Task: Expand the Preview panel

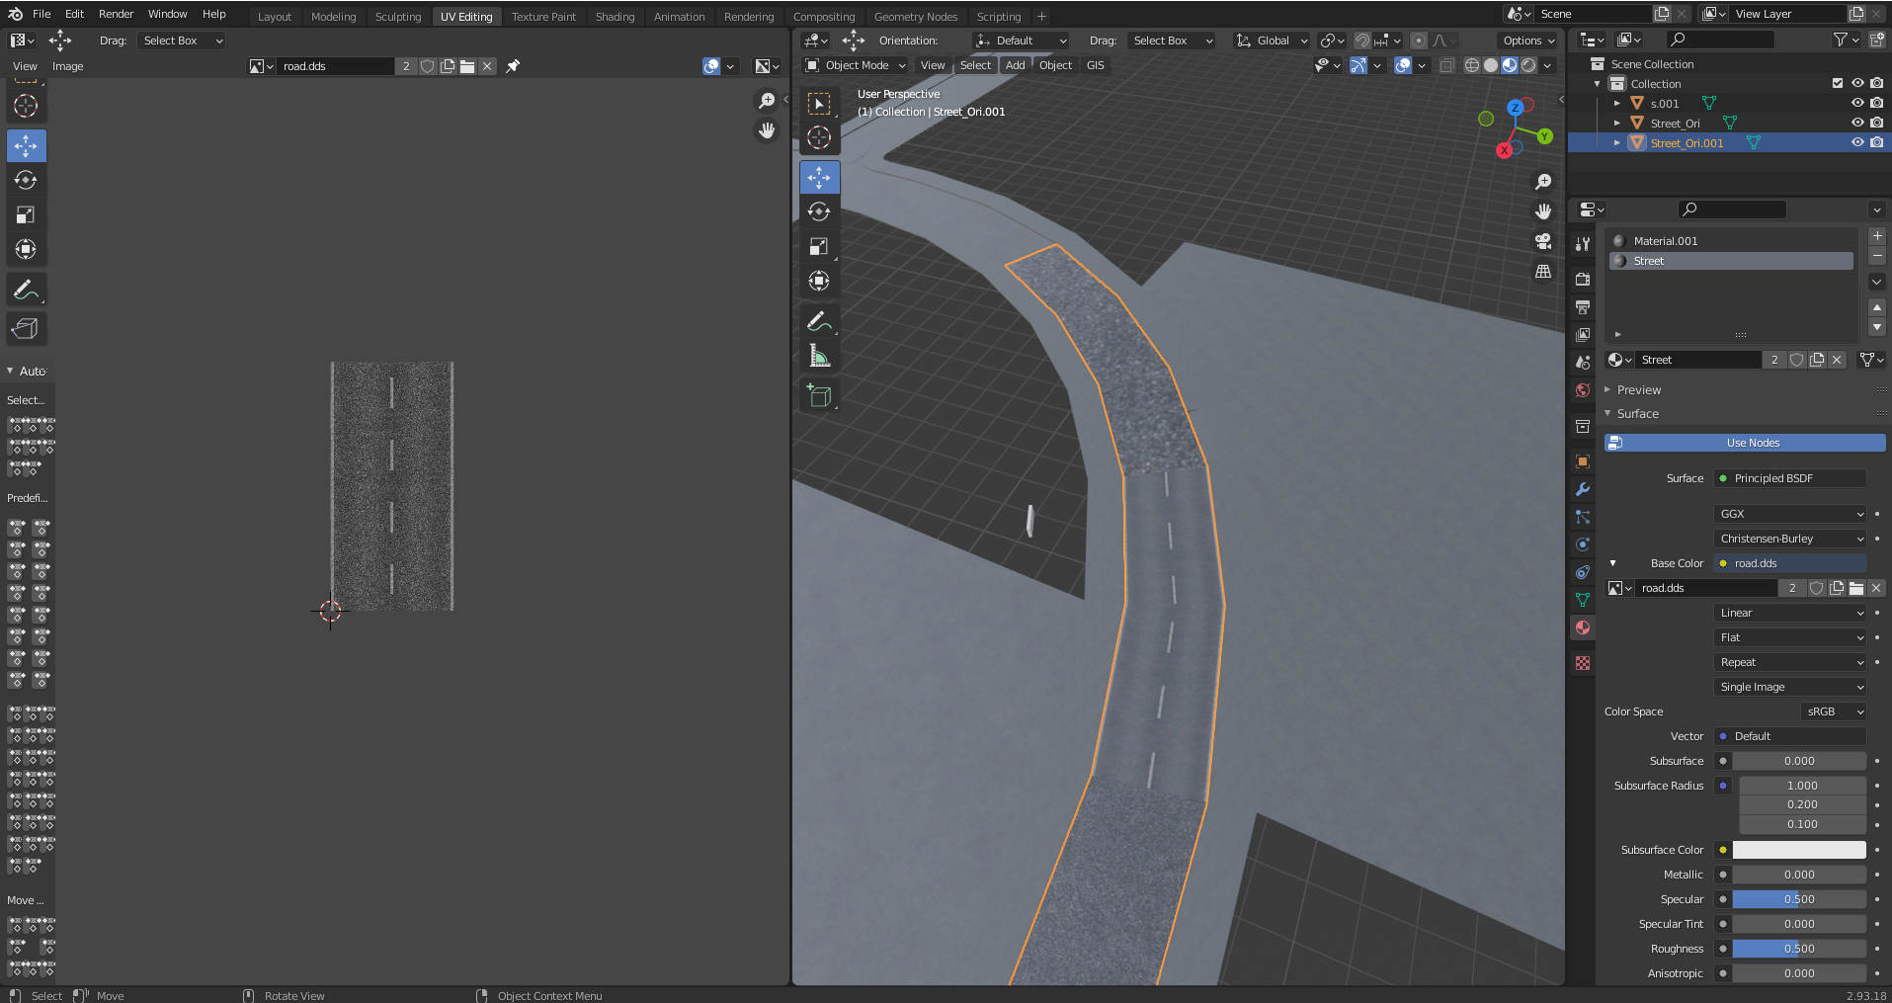Action: [1639, 389]
